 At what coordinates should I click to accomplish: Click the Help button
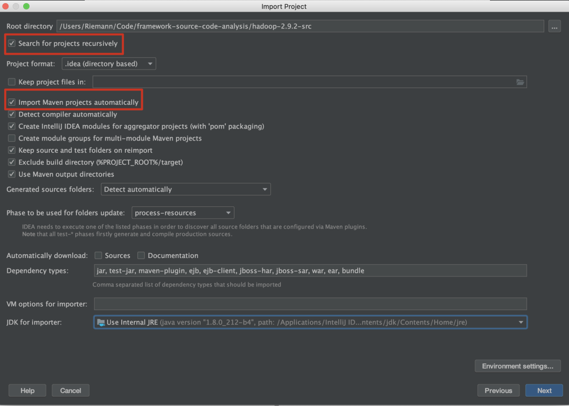(x=27, y=390)
